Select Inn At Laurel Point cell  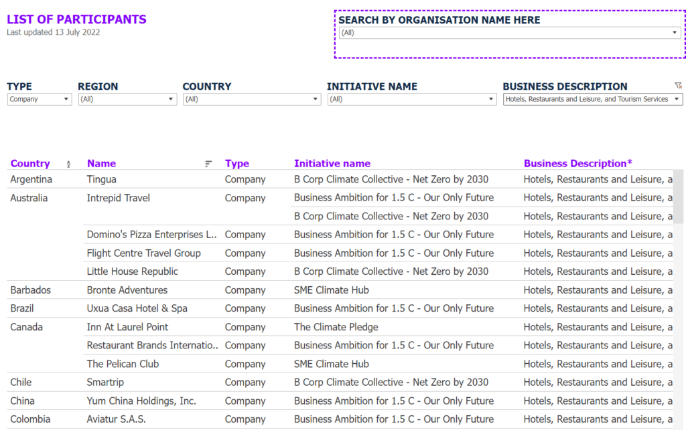[x=127, y=327]
